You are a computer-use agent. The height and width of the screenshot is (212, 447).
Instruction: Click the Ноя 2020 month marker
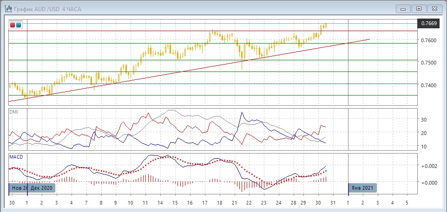18,188
